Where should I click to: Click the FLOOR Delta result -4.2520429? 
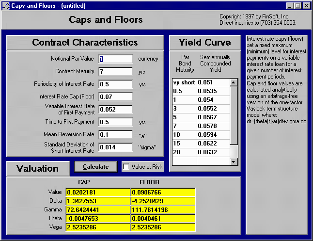[x=163, y=201]
